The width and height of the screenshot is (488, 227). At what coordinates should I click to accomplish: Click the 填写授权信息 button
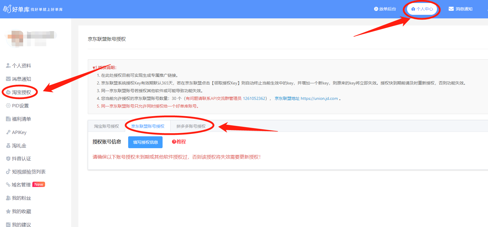coord(145,142)
